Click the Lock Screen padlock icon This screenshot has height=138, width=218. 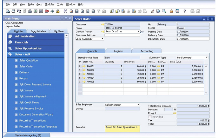coord(58,11)
